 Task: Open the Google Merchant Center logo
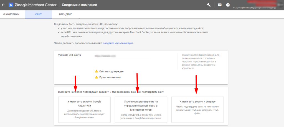point(33,5)
